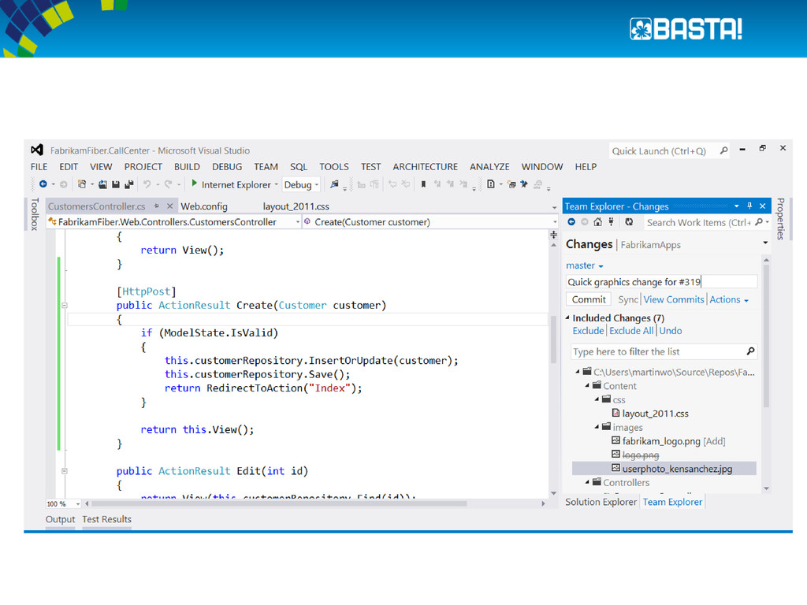
Task: Click the New Project toolbar icon
Action: [x=82, y=184]
